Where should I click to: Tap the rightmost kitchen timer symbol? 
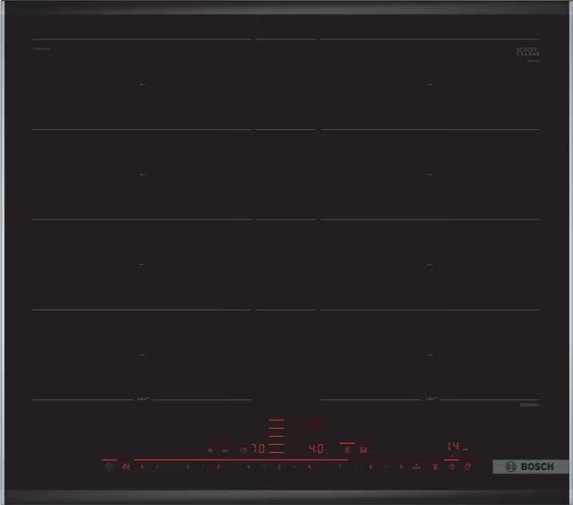[x=467, y=466]
